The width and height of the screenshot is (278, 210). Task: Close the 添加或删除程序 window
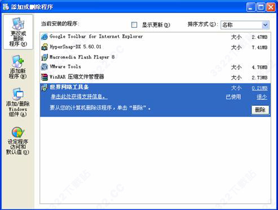pos(271,7)
